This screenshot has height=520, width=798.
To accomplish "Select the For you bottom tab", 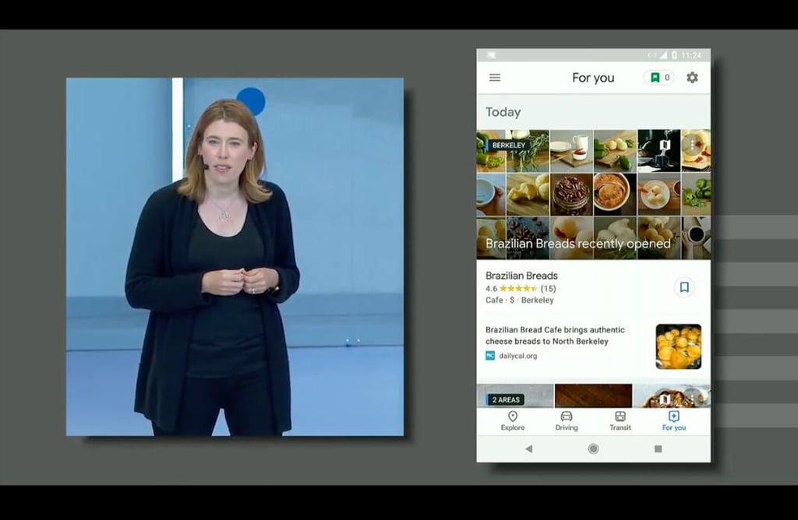I will pyautogui.click(x=674, y=421).
